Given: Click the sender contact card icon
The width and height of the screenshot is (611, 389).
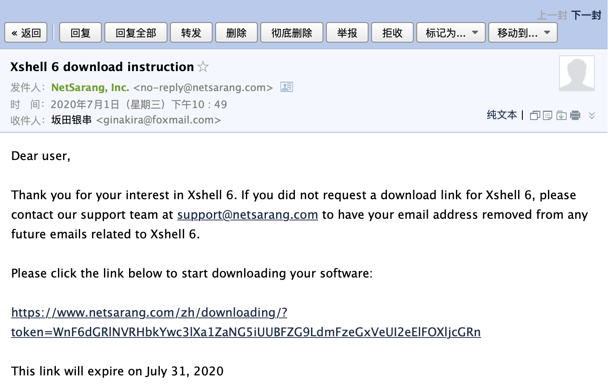Looking at the screenshot, I should point(286,87).
